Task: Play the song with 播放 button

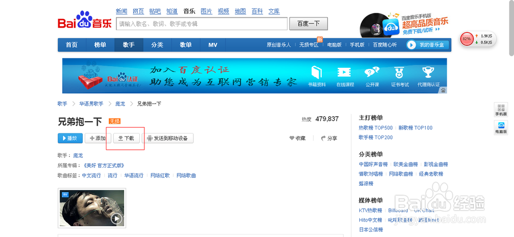Action: click(x=70, y=138)
